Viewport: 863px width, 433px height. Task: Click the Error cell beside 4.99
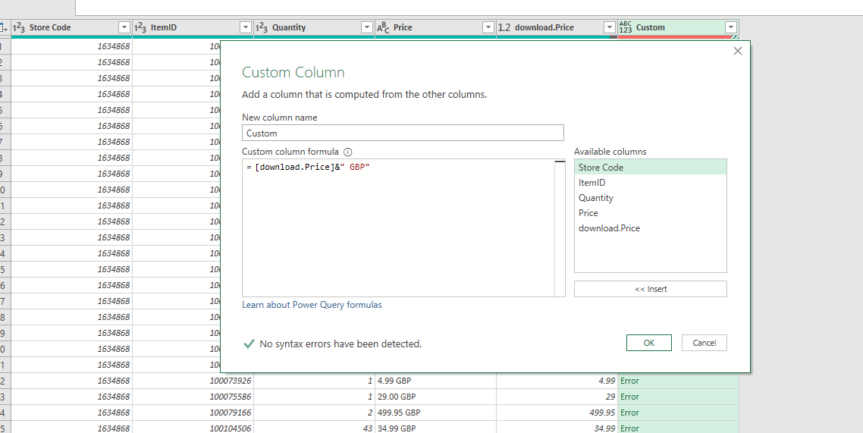pyautogui.click(x=678, y=381)
